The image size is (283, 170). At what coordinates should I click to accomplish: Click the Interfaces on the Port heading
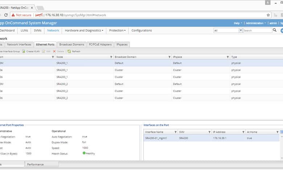[x=156, y=125]
